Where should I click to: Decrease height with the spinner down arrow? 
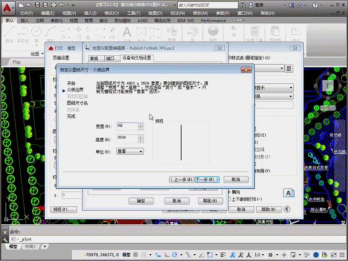[140, 140]
